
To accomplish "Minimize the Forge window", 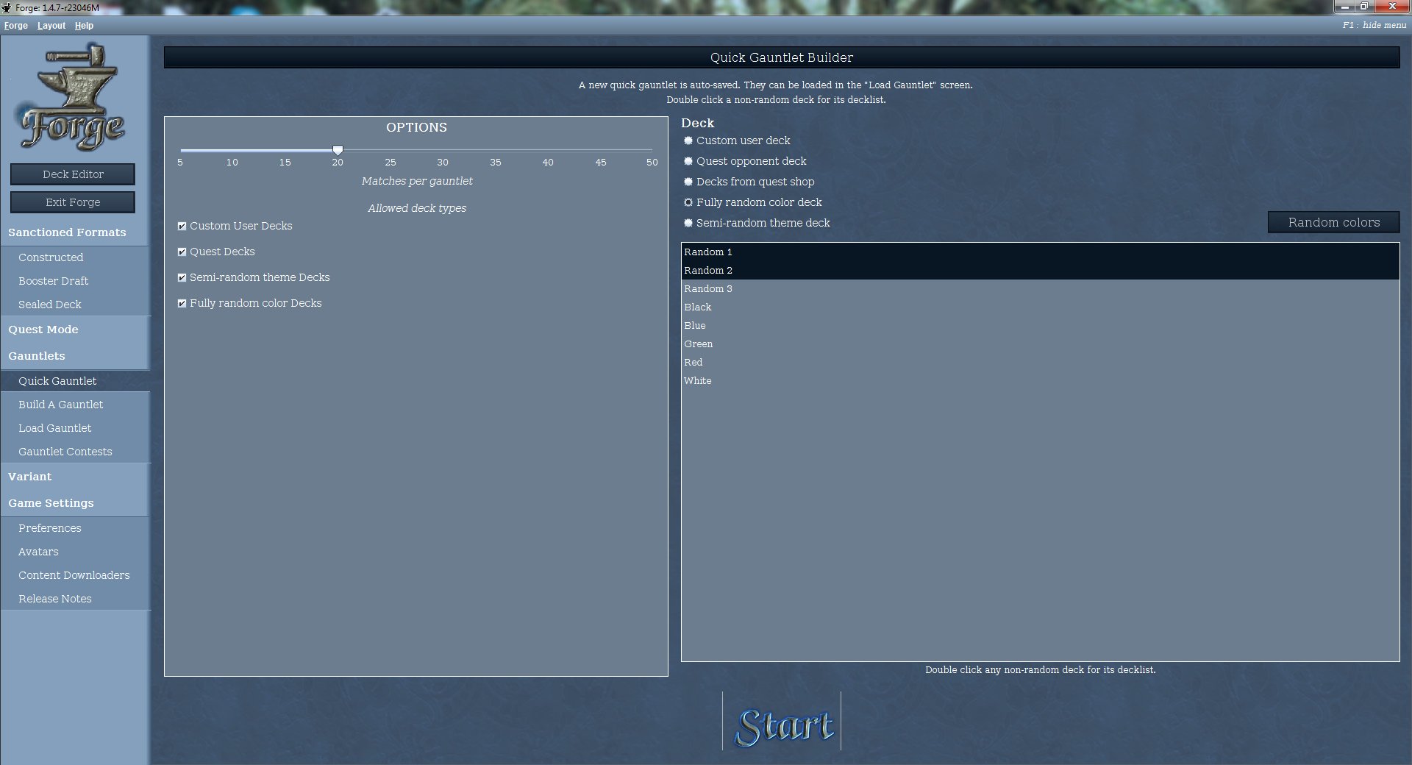I will point(1344,7).
